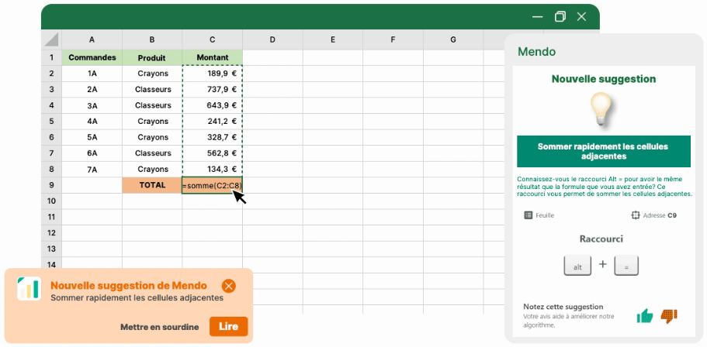Select the 134,3 € amount cell

(213, 169)
